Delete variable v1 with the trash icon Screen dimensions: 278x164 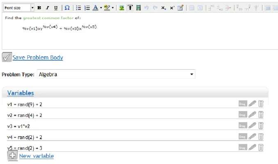261,104
